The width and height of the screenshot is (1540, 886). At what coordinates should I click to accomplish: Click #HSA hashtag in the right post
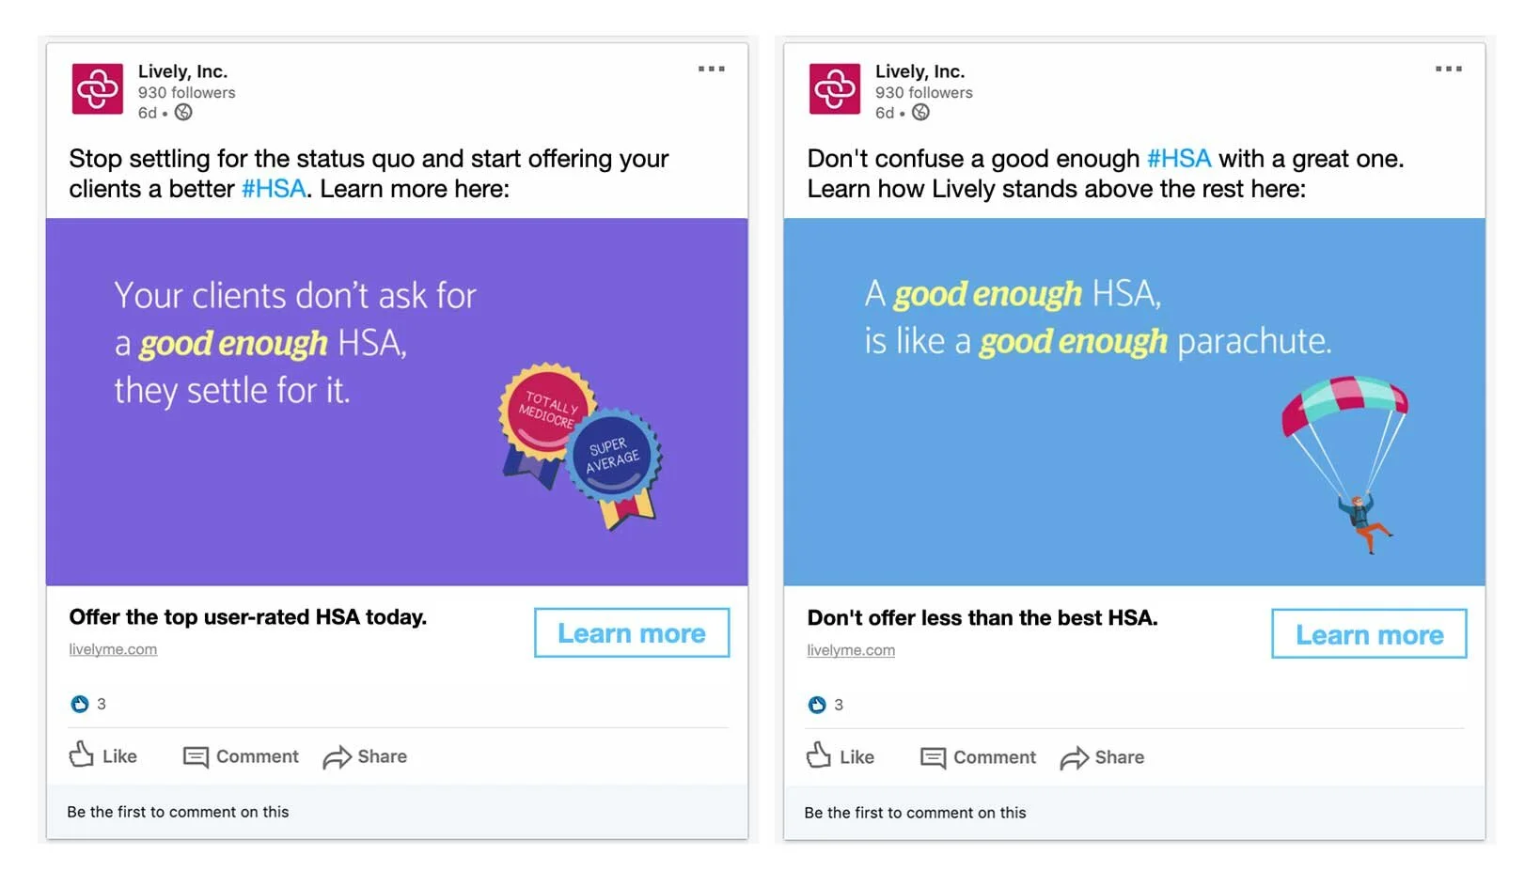click(1179, 159)
